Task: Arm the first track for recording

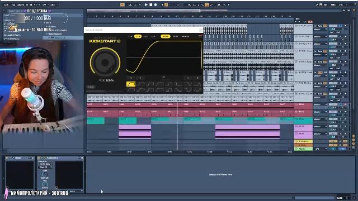Action: pyautogui.click(x=346, y=26)
